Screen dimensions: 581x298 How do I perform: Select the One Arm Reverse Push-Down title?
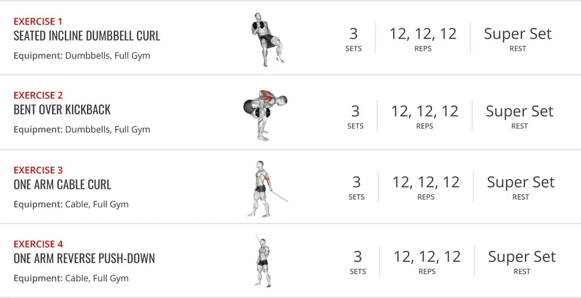[84, 259]
